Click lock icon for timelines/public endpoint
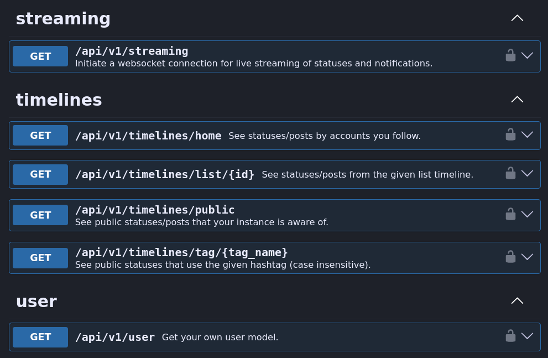The height and width of the screenshot is (358, 548). coord(510,214)
